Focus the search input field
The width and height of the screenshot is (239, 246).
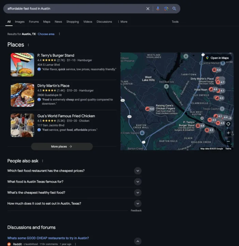click(75, 9)
